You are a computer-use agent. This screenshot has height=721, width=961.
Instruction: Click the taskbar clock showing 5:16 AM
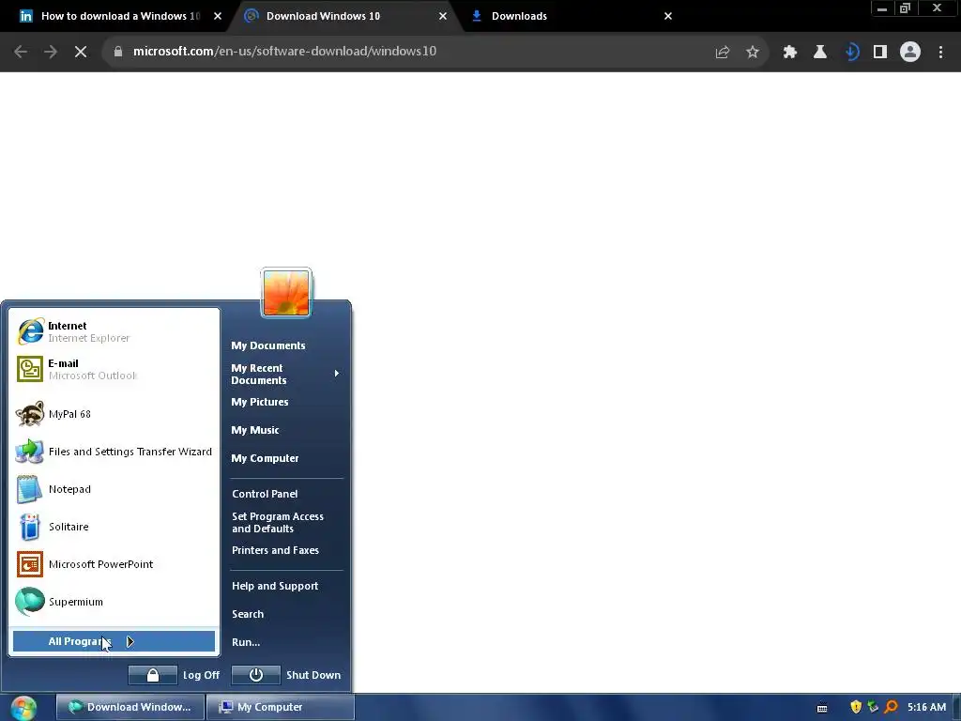[x=926, y=707]
